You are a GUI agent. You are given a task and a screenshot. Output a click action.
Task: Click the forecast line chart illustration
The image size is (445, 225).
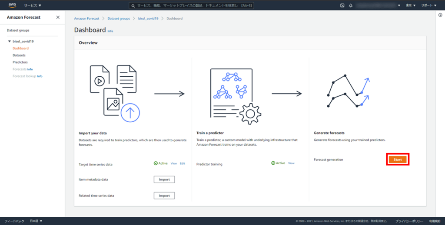(348, 91)
